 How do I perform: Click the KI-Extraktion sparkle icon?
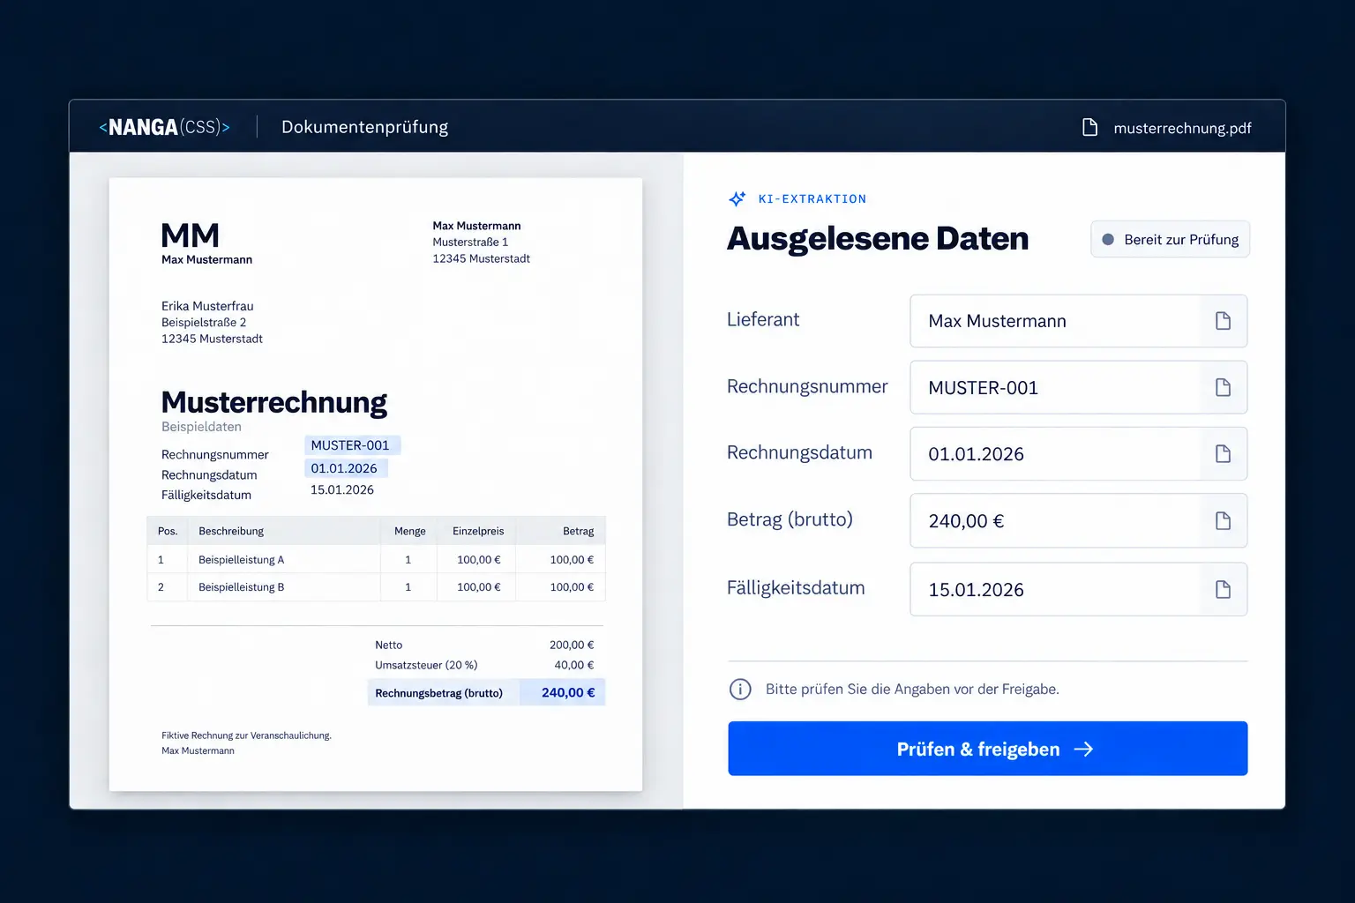pyautogui.click(x=737, y=199)
